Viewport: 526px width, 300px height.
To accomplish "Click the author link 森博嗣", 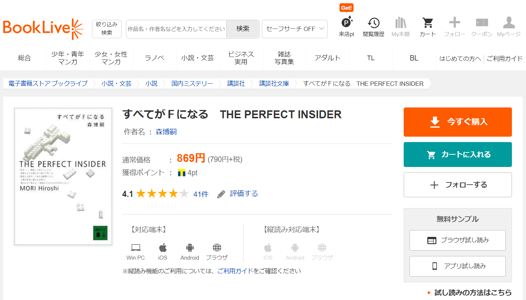I will point(166,132).
